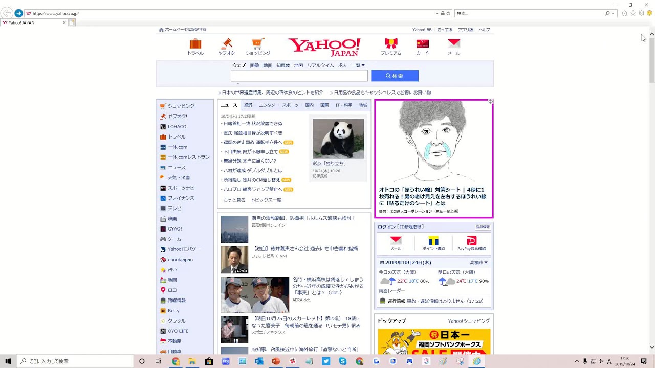This screenshot has height=368, width=655.
Task: Select the 国際 news tab
Action: 324,105
